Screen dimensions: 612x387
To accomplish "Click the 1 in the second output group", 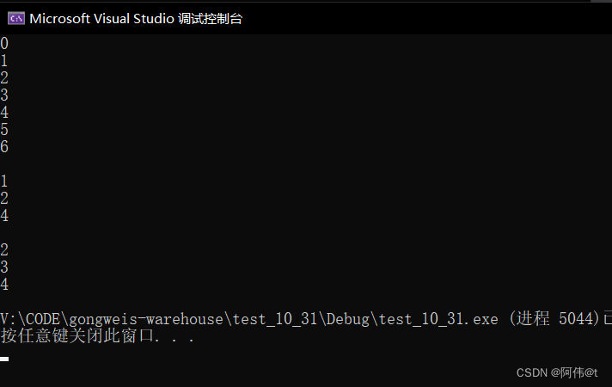I will 4,181.
